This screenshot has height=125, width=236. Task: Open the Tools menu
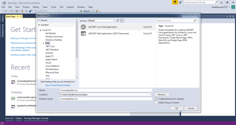(x=53, y=7)
